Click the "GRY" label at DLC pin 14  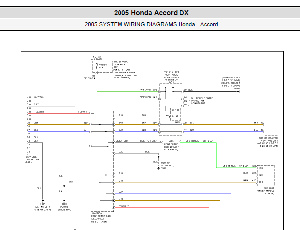(x=36, y=104)
